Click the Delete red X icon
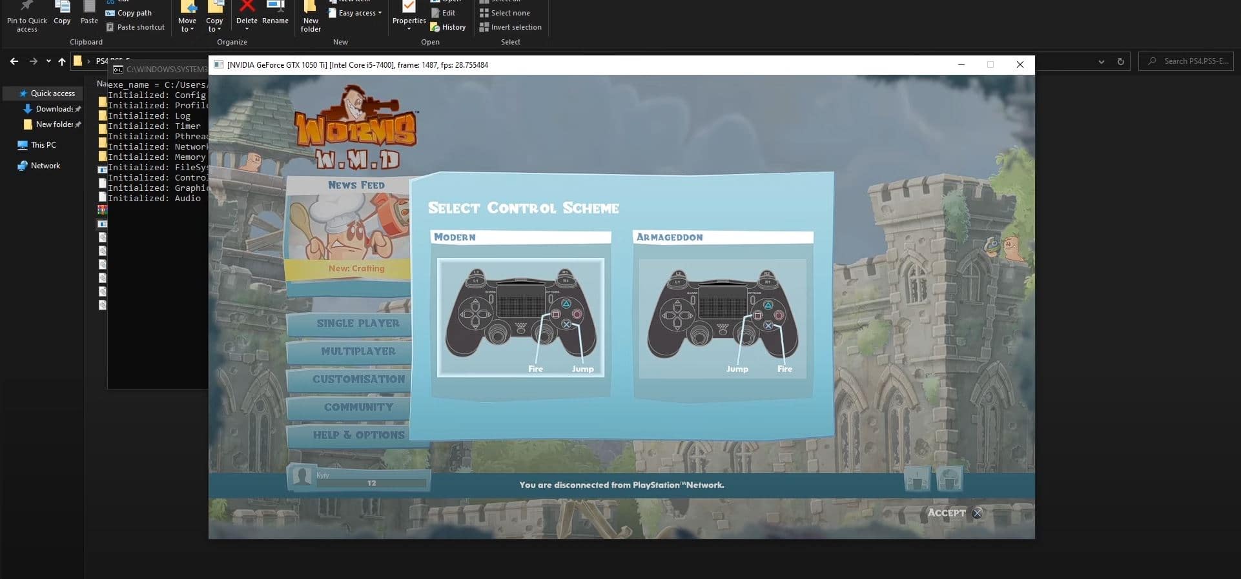 click(247, 6)
